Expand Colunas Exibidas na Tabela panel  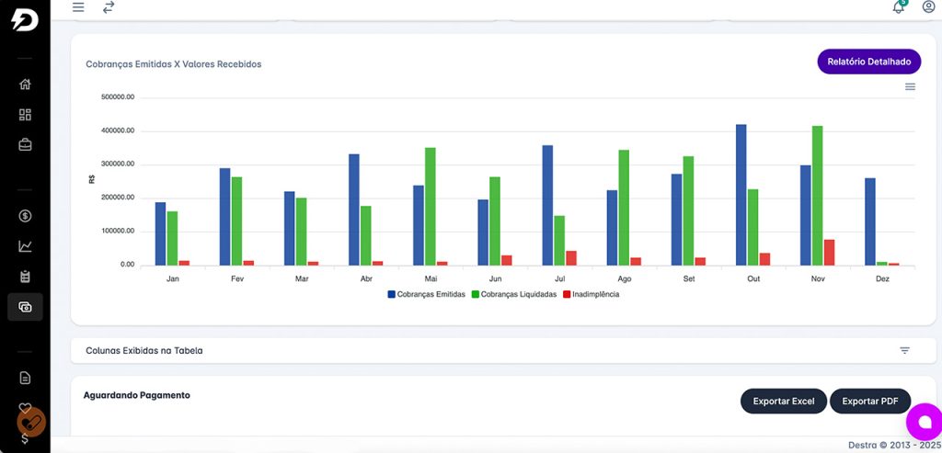(x=144, y=351)
